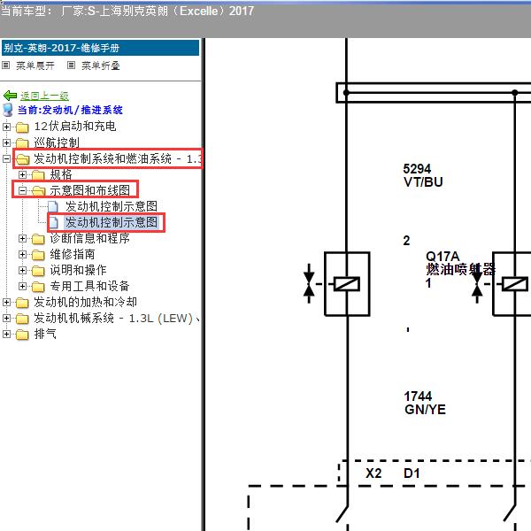The width and height of the screenshot is (531, 531).
Task: Click the 规格 folder icon
Action: pyautogui.click(x=38, y=175)
